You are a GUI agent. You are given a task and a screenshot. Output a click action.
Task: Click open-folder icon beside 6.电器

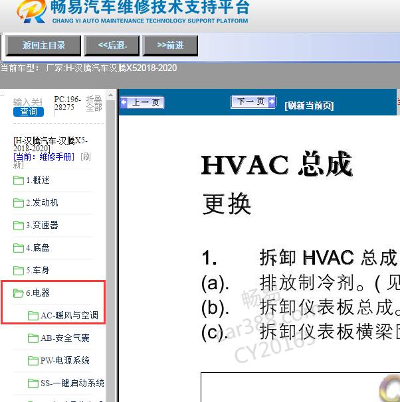pyautogui.click(x=19, y=293)
